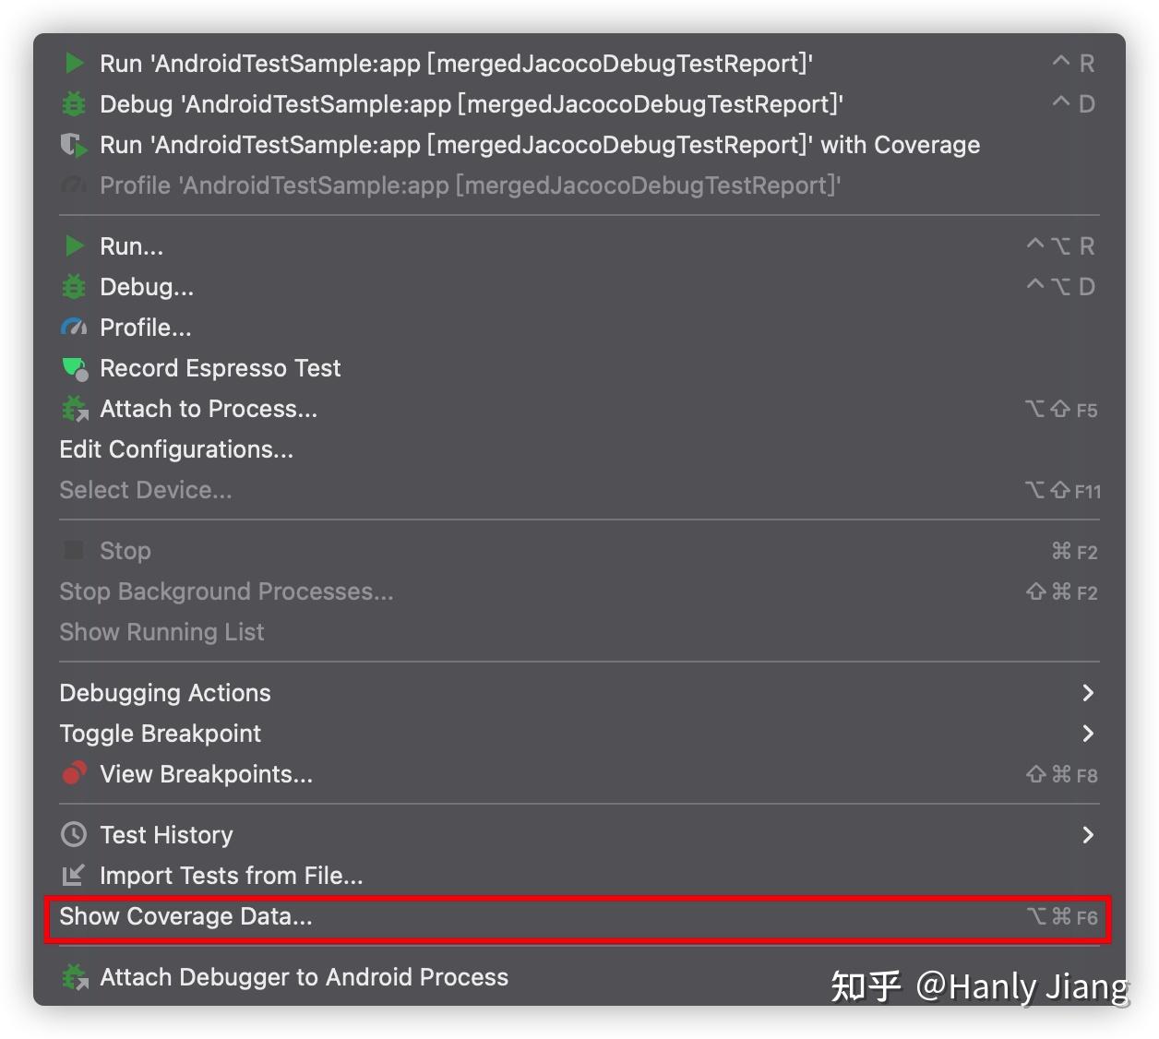Click the Debug bug icon for AndroidTestSample:app

click(x=74, y=104)
